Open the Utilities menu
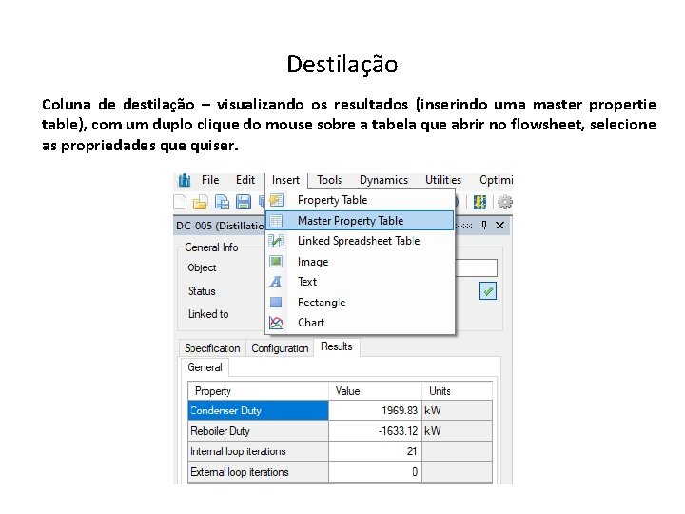The image size is (685, 514). (x=443, y=180)
